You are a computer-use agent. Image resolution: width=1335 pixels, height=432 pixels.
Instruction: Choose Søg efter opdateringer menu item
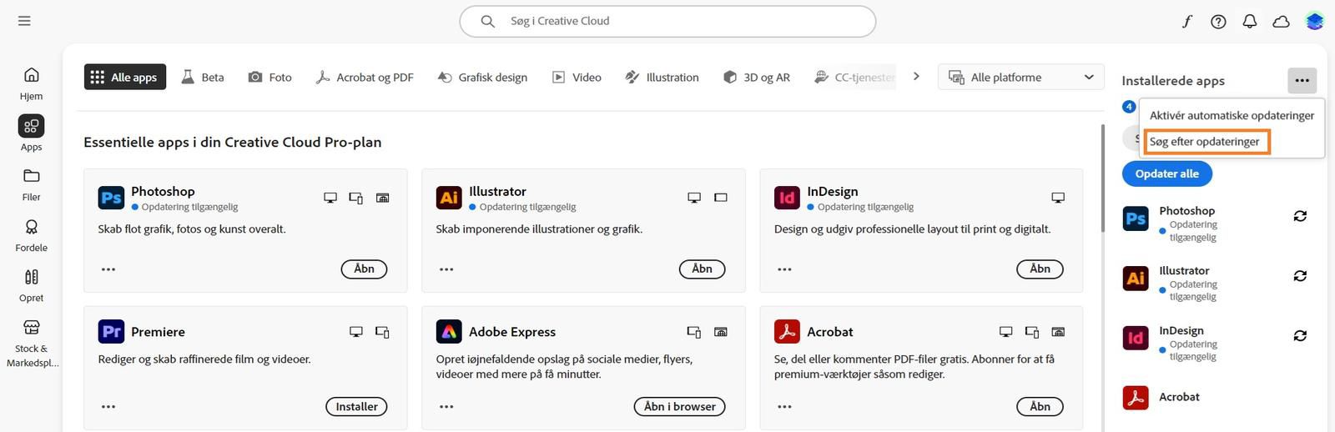(x=1205, y=142)
